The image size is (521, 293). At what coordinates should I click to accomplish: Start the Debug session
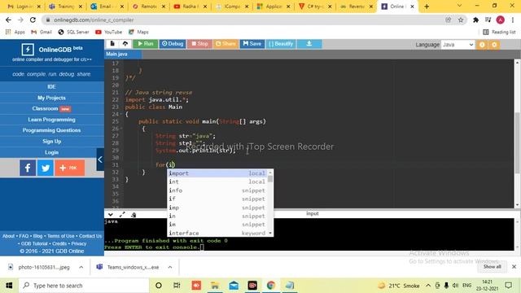click(x=173, y=44)
